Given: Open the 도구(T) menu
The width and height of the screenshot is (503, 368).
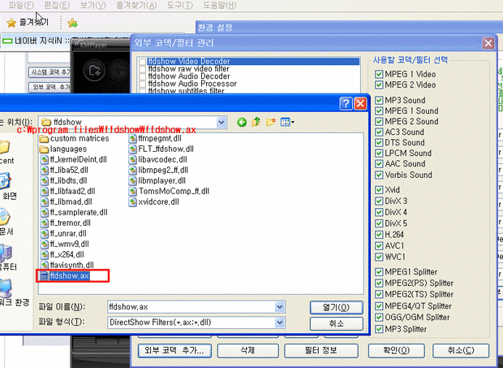Looking at the screenshot, I should pos(180,5).
